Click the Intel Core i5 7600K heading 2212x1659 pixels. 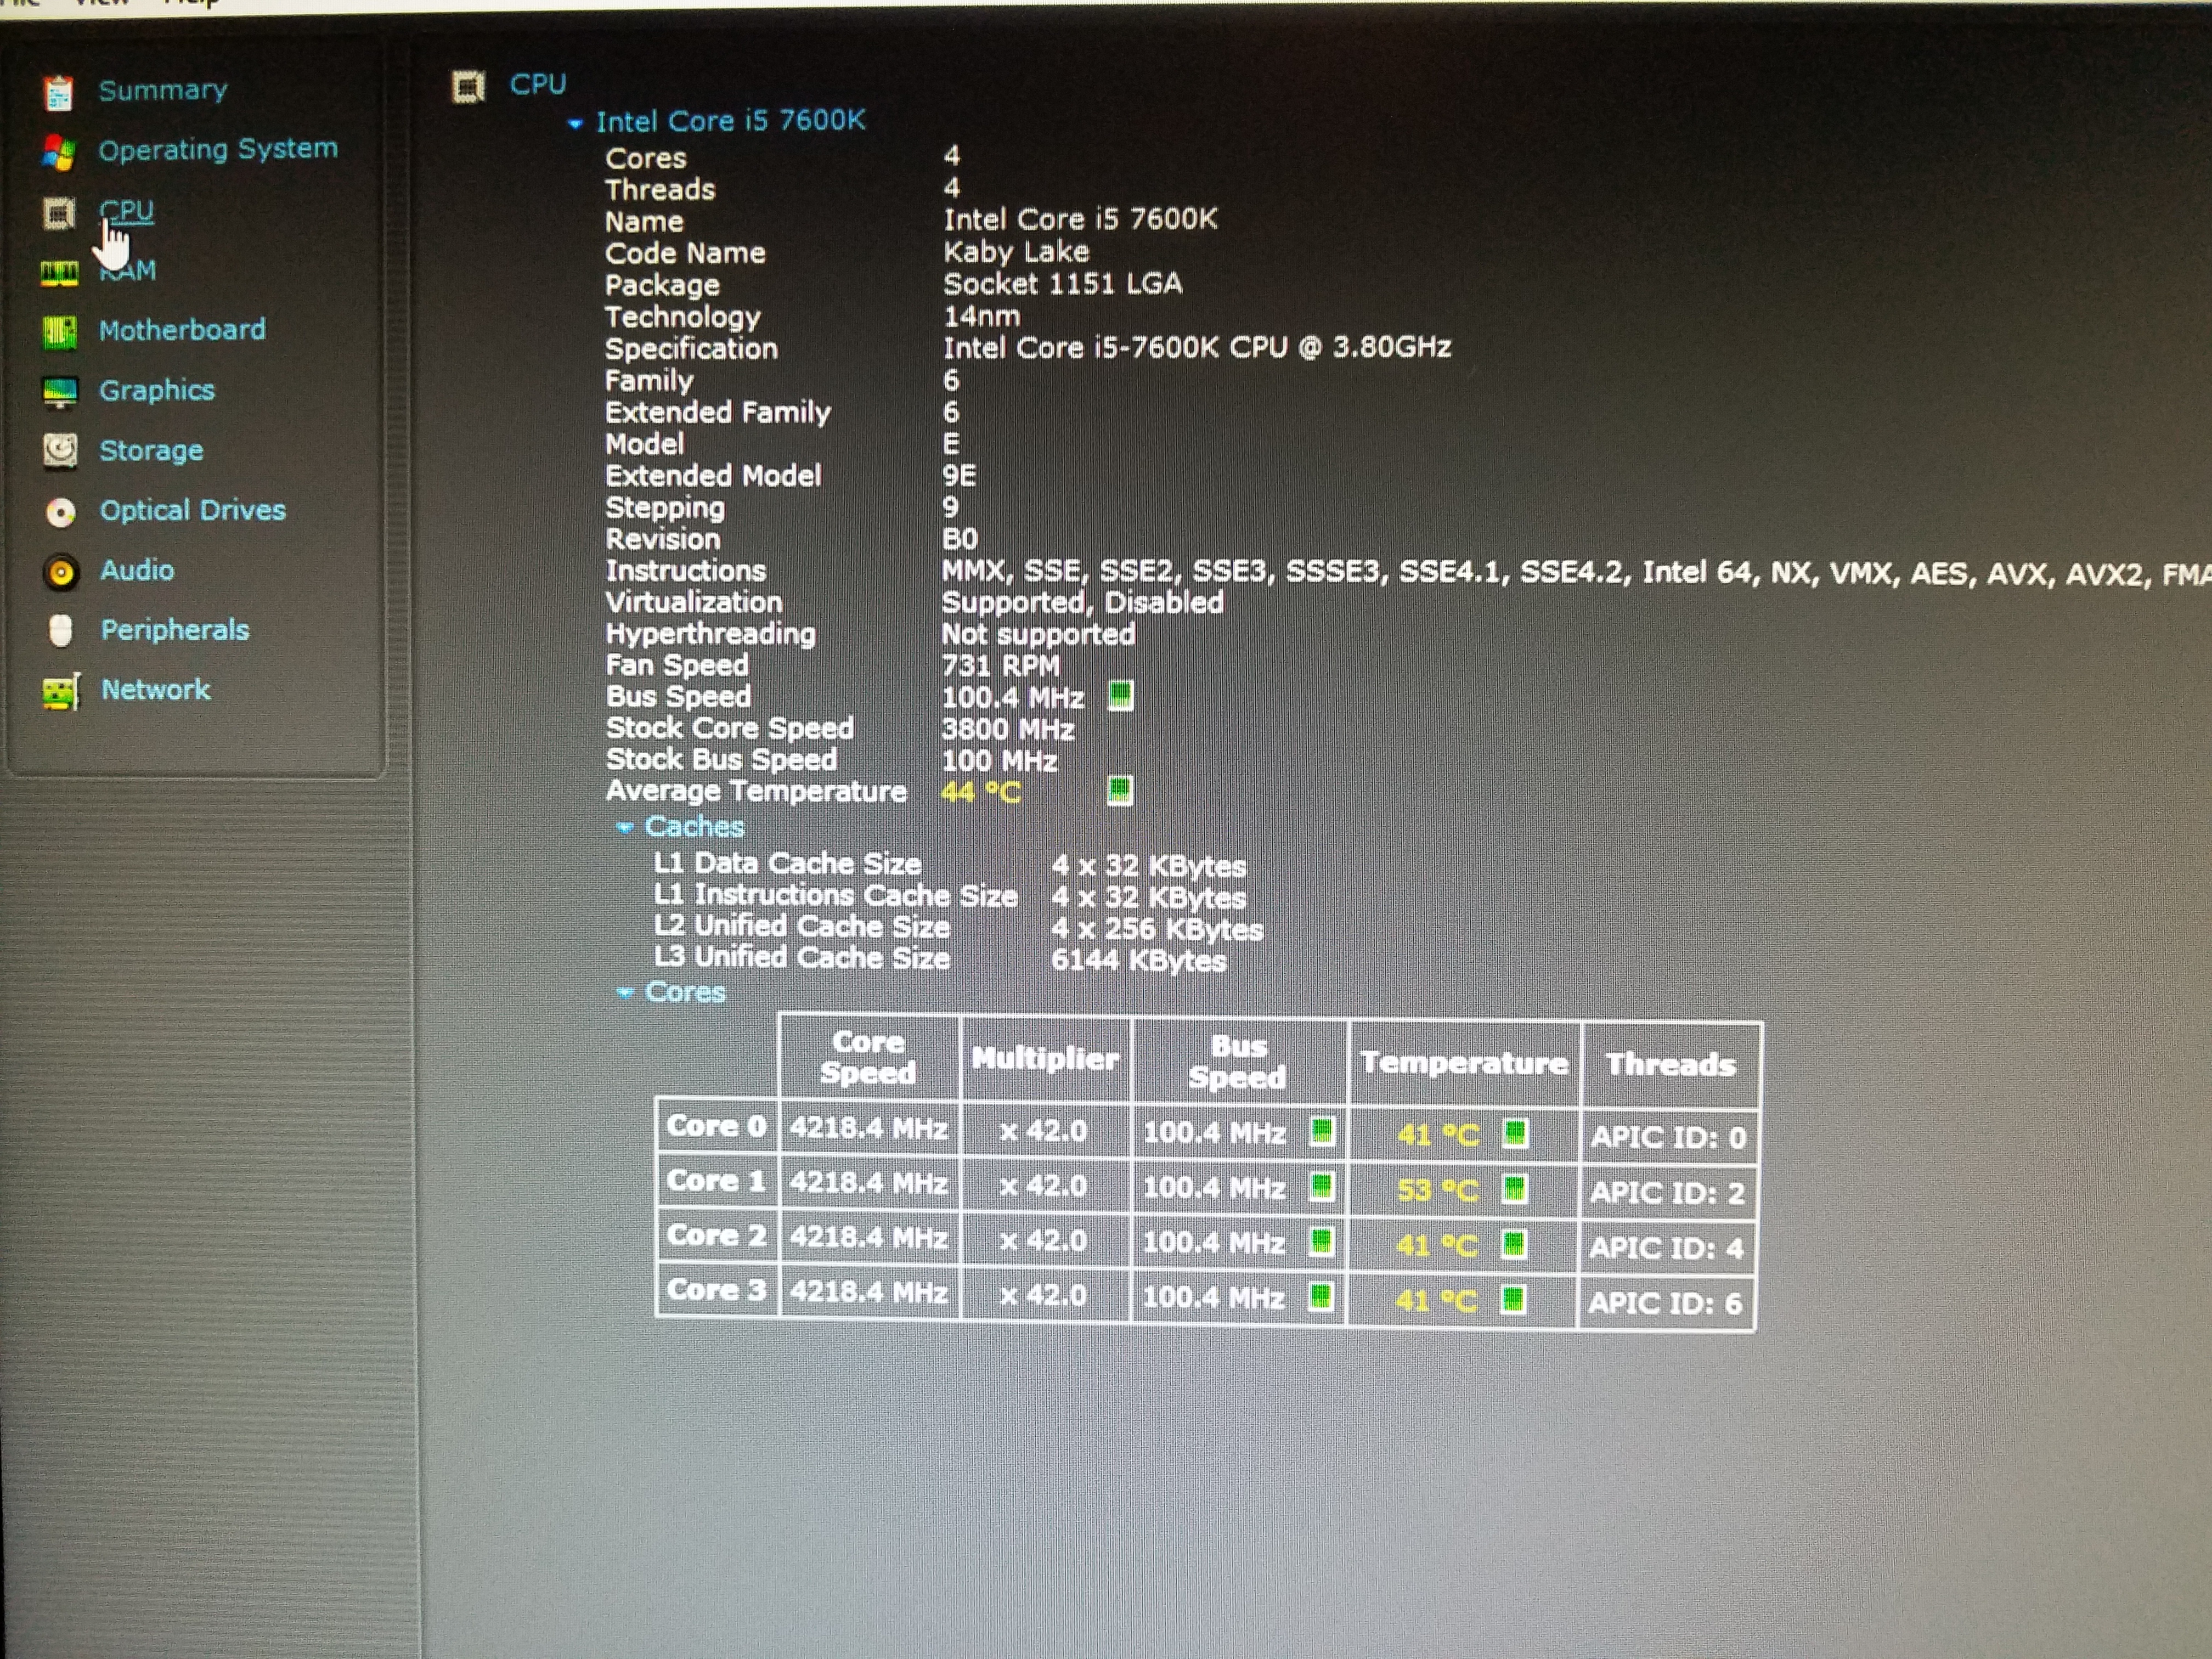[x=731, y=121]
